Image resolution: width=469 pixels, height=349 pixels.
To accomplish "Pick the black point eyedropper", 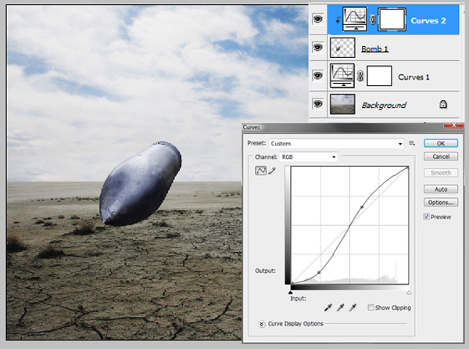I will click(328, 308).
